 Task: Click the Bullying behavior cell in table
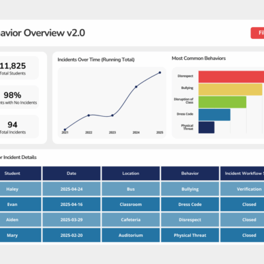pyautogui.click(x=190, y=189)
